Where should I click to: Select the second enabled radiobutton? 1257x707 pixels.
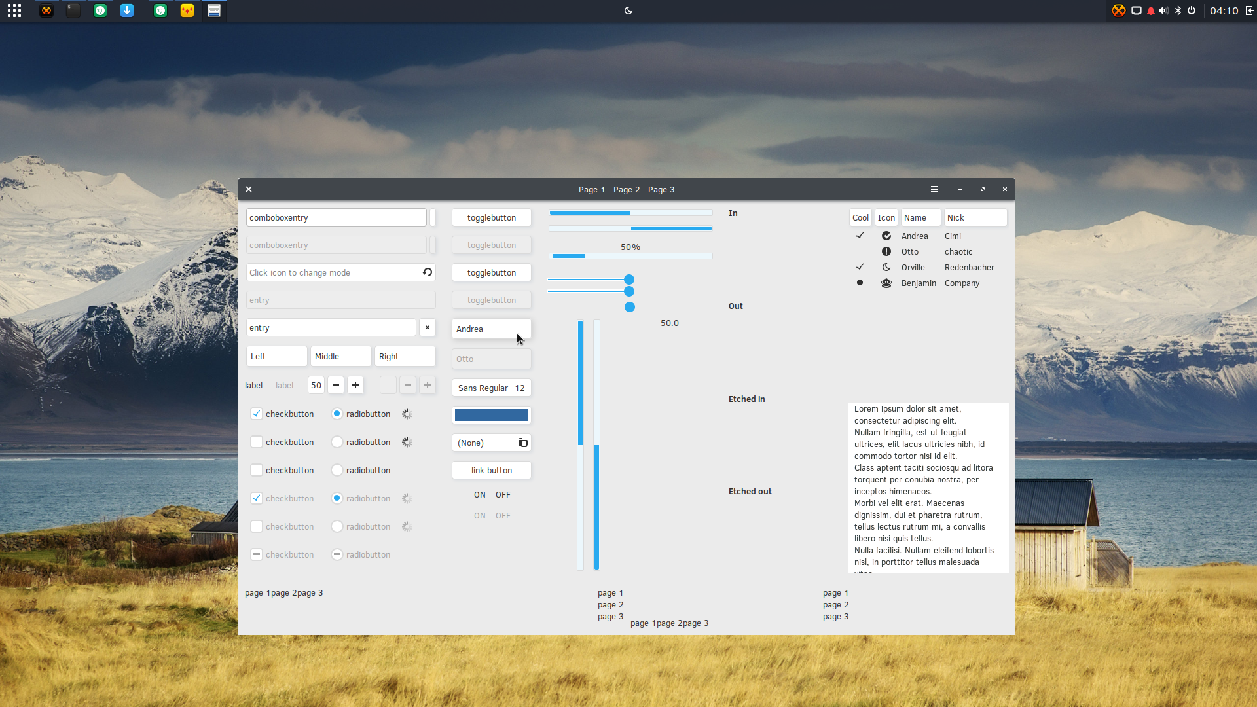[x=337, y=442]
